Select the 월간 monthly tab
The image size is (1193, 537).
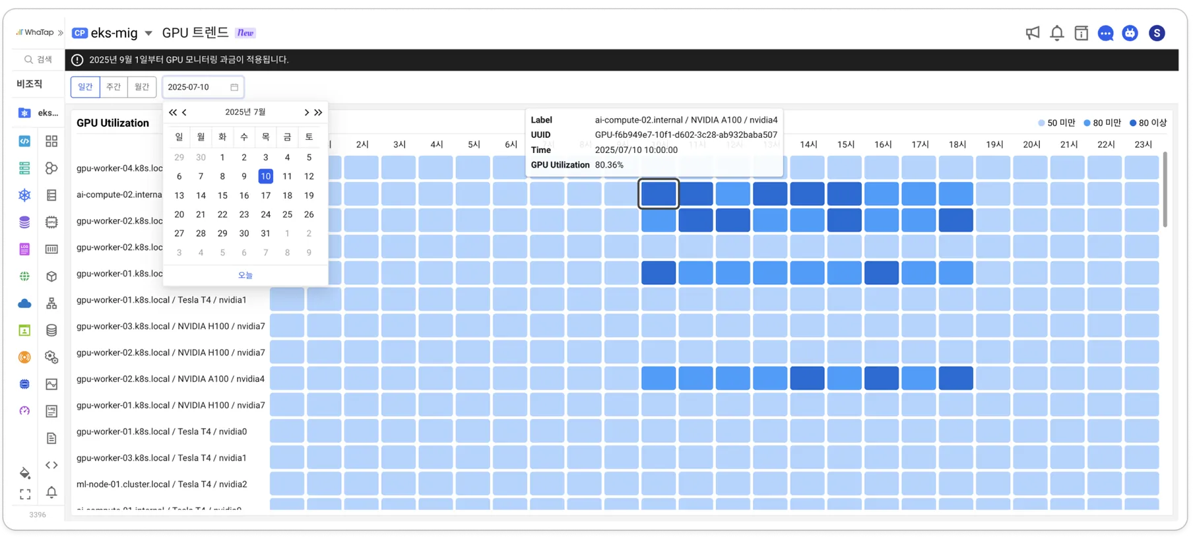pos(142,87)
